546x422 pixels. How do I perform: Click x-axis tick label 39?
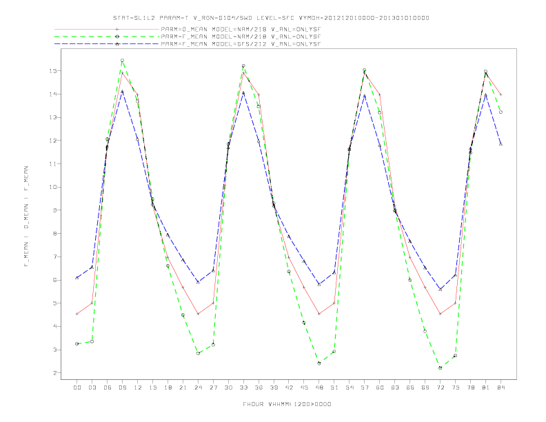tap(274, 388)
